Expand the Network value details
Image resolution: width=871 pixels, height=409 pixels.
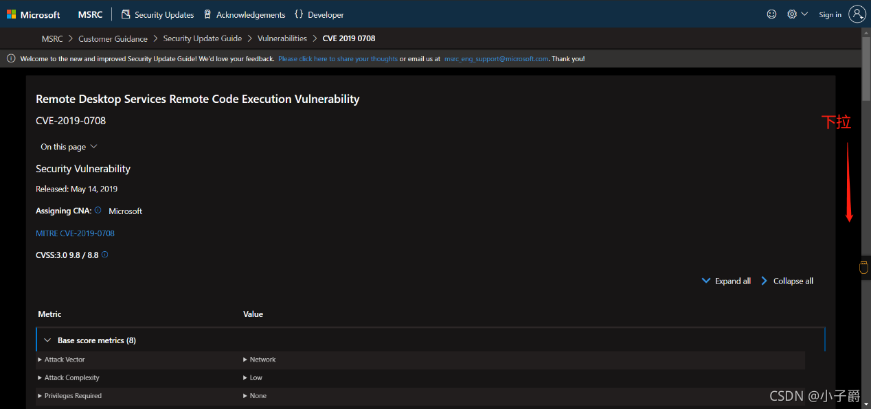coord(259,360)
